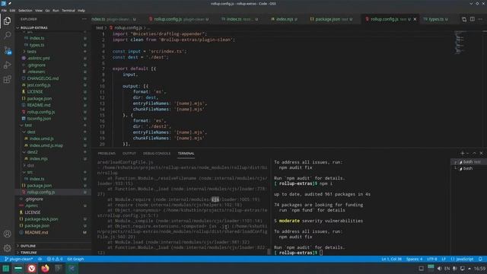Open the Accounts menu icon
487x274 pixels.
tap(7, 234)
